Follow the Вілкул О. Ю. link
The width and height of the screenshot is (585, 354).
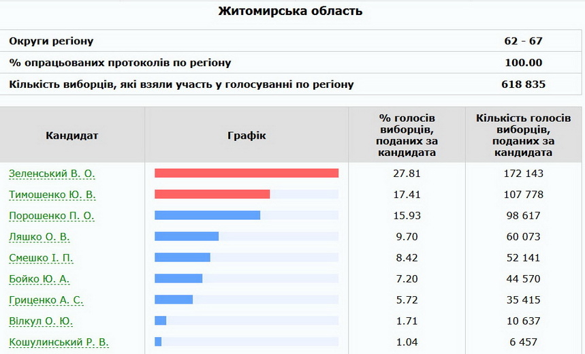pos(41,321)
